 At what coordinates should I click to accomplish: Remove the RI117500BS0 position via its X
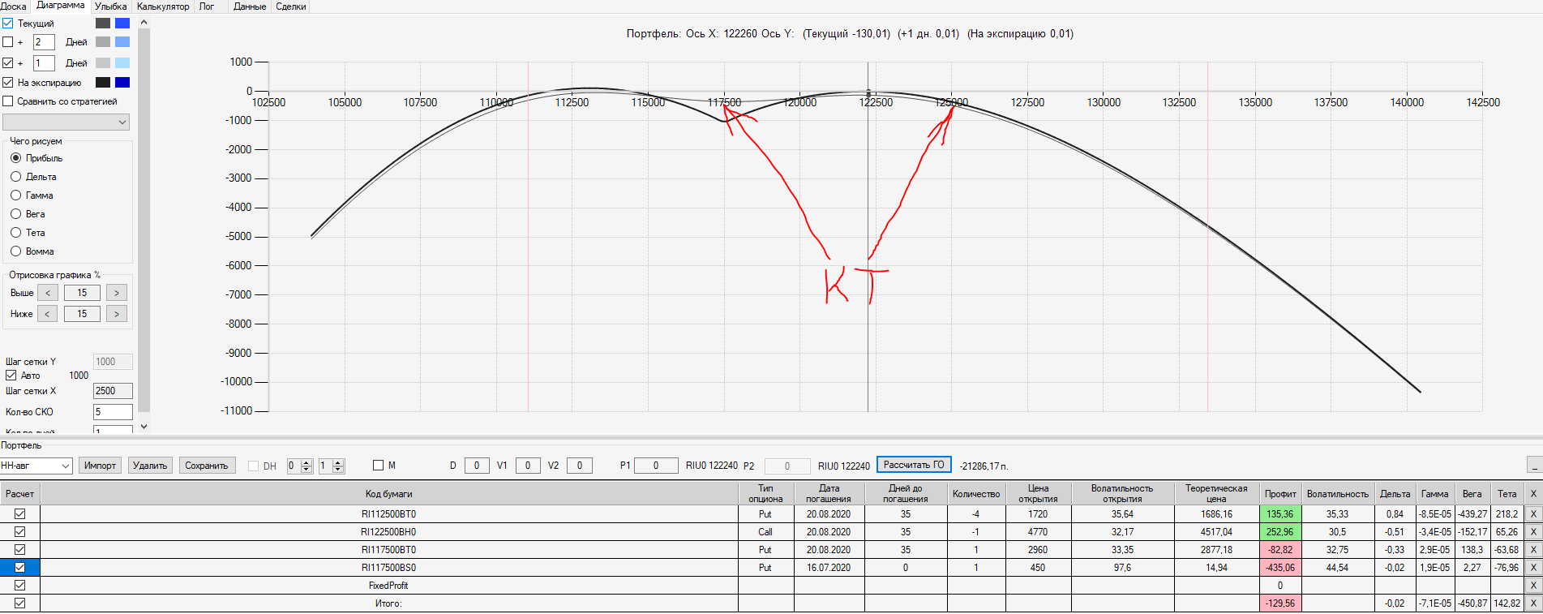point(1533,568)
